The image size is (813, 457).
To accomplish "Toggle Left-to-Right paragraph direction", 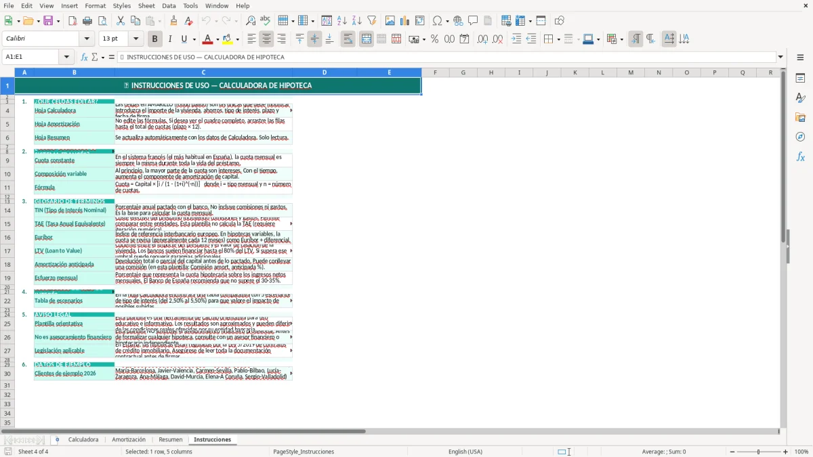I will point(635,39).
